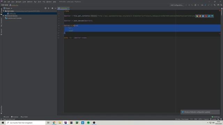The width and height of the screenshot is (223, 125).
Task: Open the Tools menu
Action: 39,2
